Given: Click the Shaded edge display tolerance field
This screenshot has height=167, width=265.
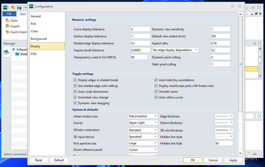Looking at the screenshot, I should coord(140,43).
